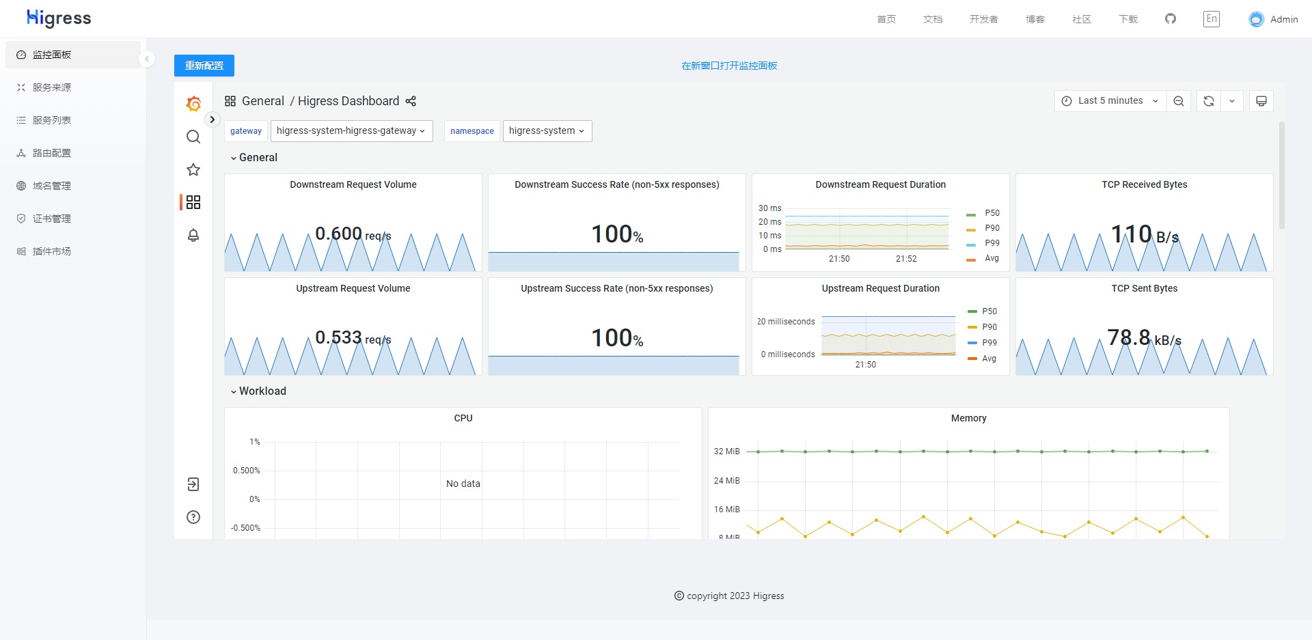The height and width of the screenshot is (640, 1312).
Task: Click the Admin avatar icon
Action: pyautogui.click(x=1256, y=19)
